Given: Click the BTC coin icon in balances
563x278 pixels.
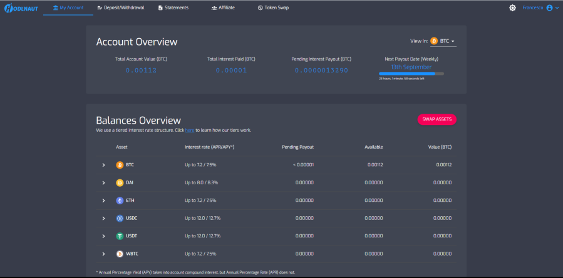Looking at the screenshot, I should pyautogui.click(x=120, y=165).
